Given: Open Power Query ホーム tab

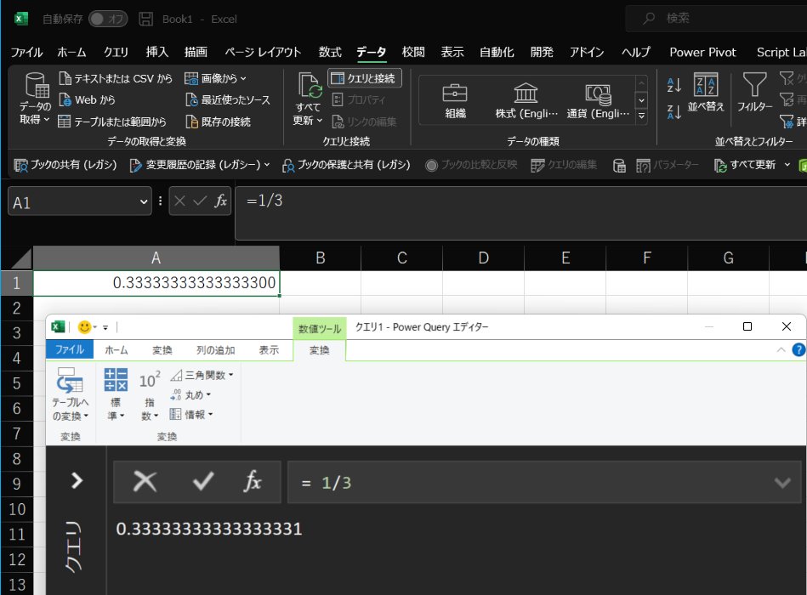Looking at the screenshot, I should click(117, 349).
